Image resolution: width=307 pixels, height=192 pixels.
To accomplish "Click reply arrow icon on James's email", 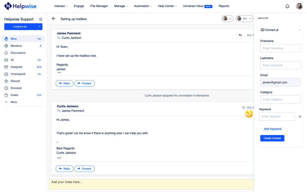I will pyautogui.click(x=240, y=35).
